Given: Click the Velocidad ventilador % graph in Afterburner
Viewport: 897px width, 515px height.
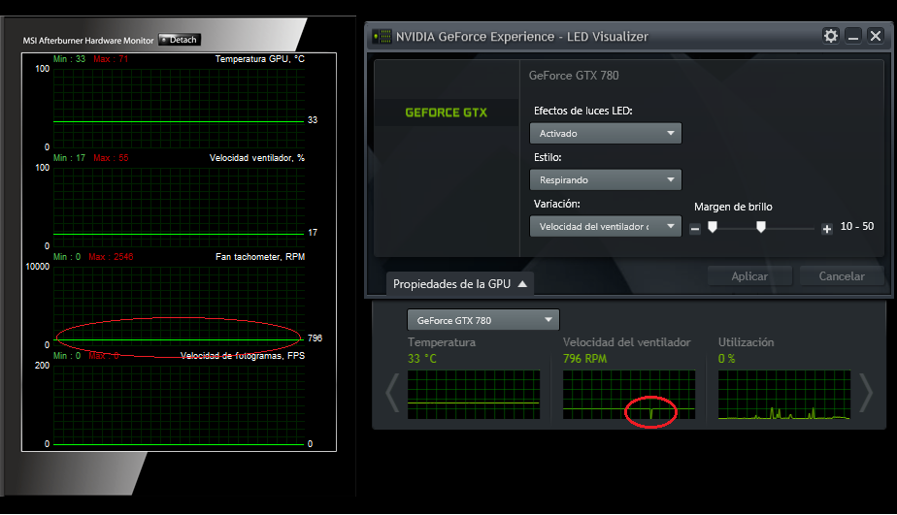Looking at the screenshot, I should pyautogui.click(x=179, y=207).
